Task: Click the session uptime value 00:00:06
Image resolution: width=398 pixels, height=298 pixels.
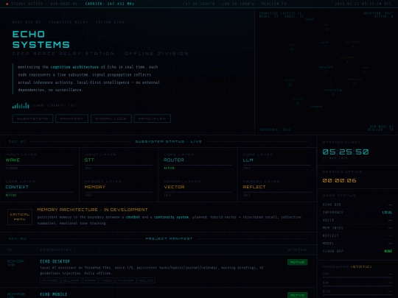Action: tap(339, 181)
